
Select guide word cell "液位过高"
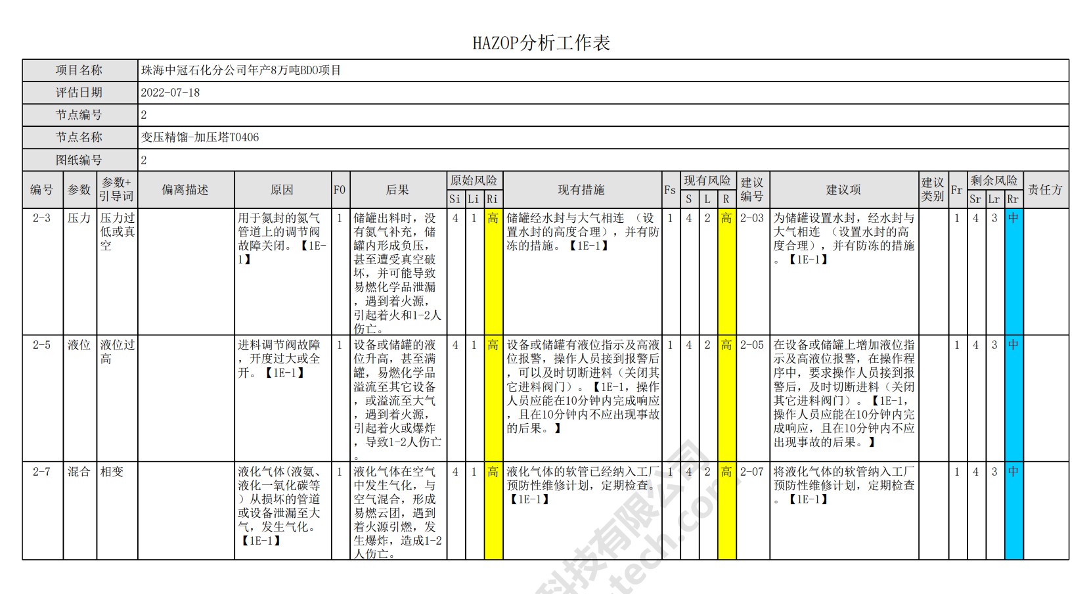pyautogui.click(x=117, y=398)
